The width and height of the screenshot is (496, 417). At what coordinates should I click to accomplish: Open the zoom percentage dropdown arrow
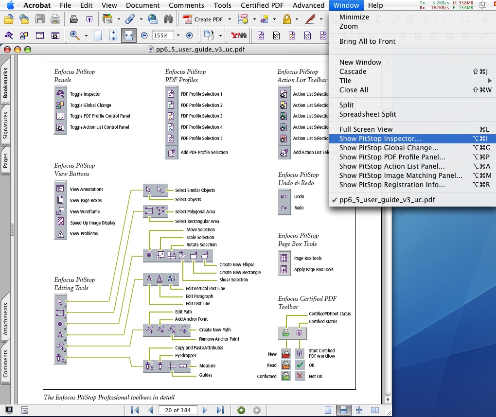click(178, 35)
